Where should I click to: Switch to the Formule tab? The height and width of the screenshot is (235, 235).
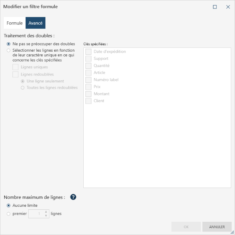15,23
